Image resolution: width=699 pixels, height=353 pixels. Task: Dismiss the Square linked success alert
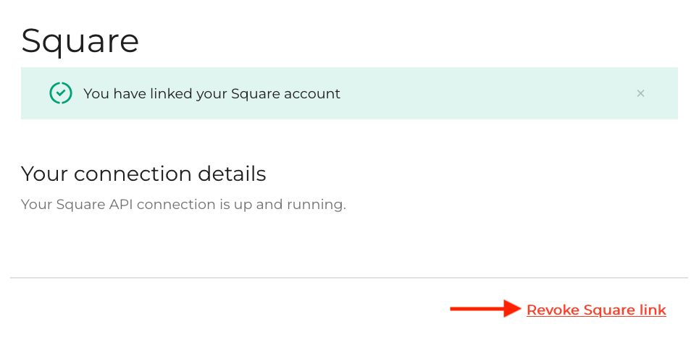(640, 93)
